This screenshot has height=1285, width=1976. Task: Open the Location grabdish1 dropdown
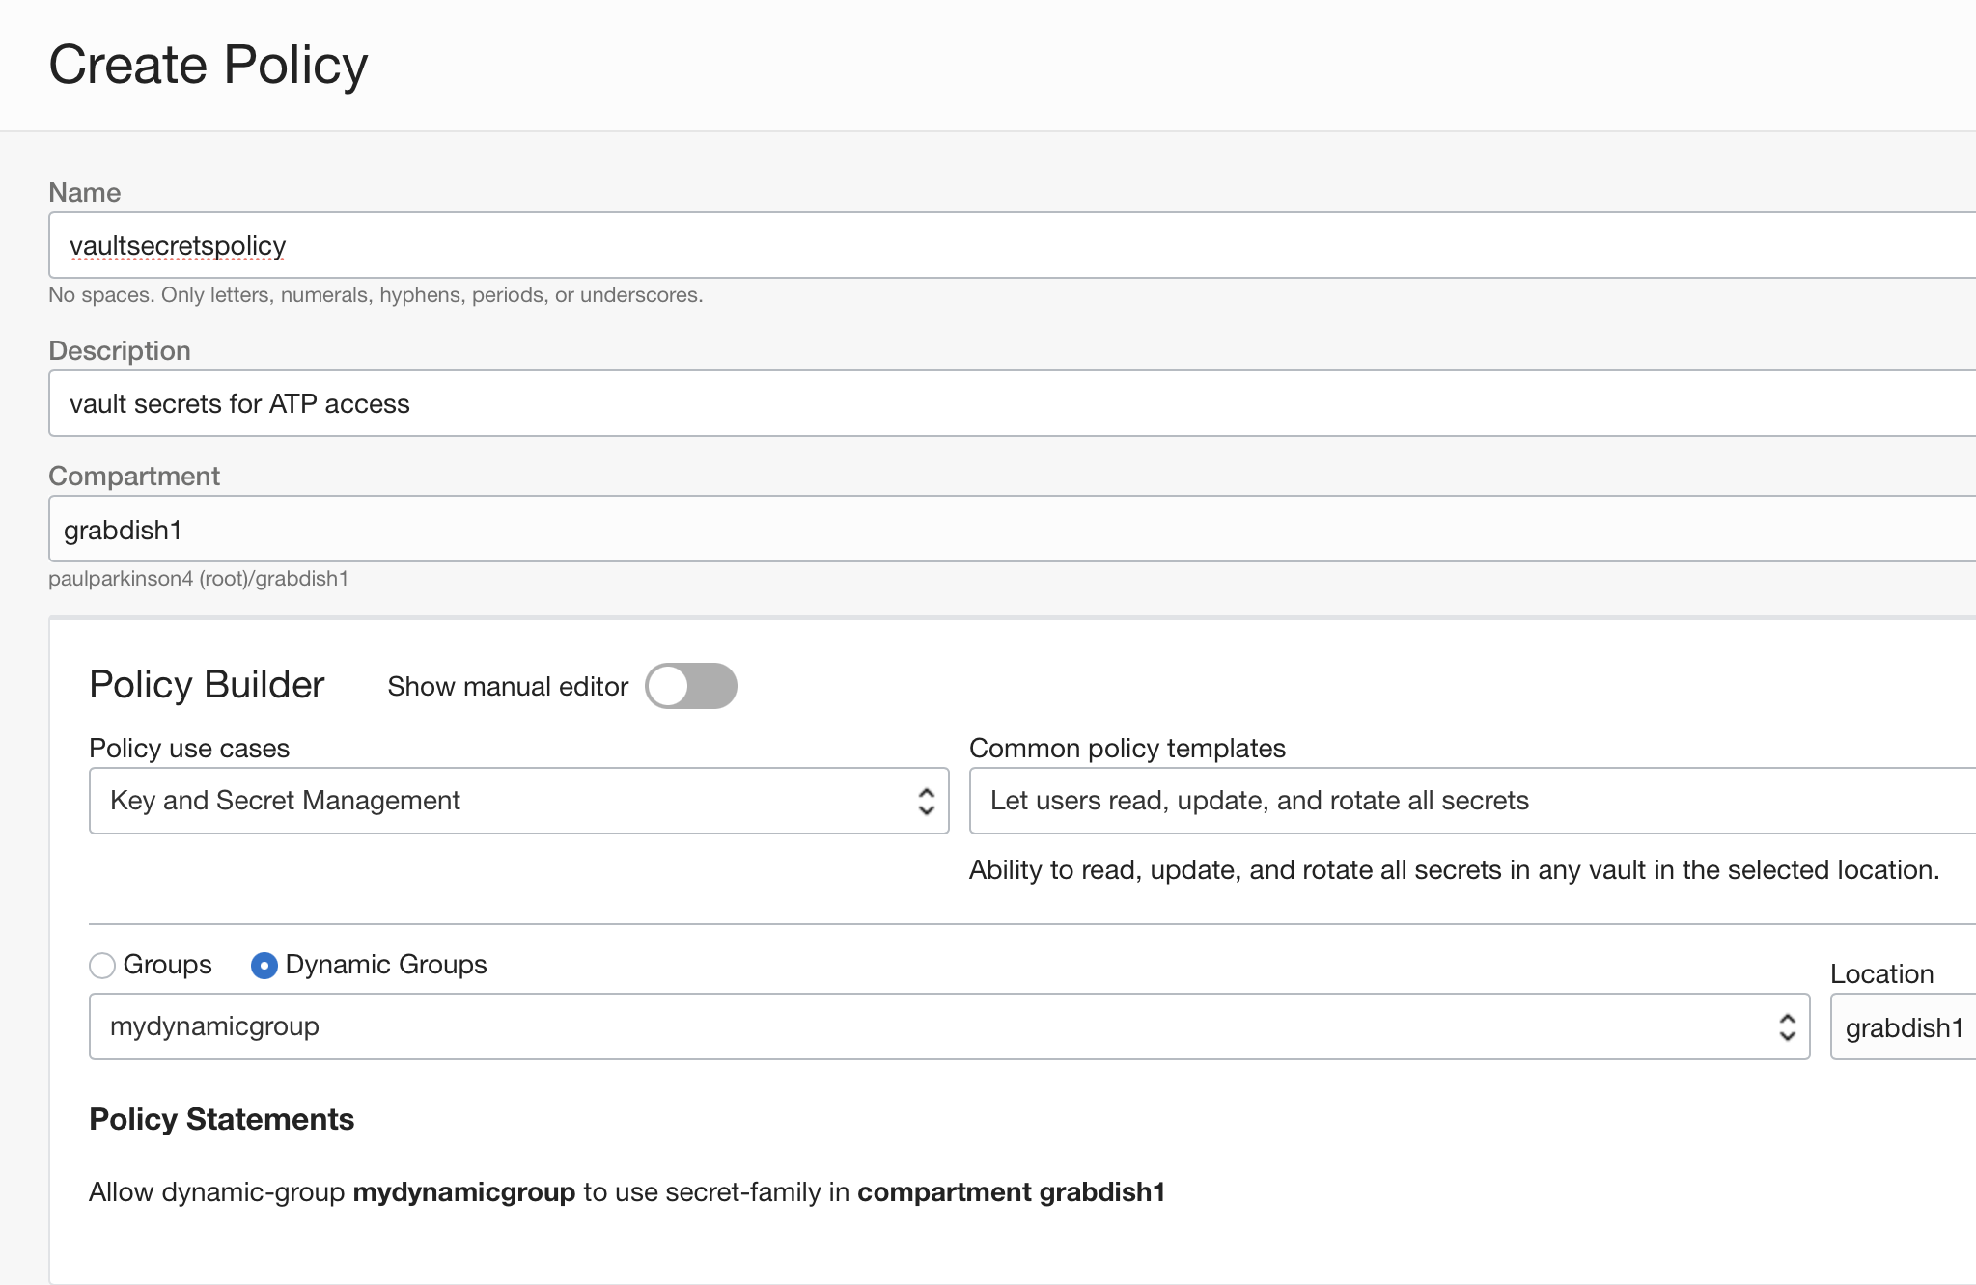(x=1904, y=1028)
